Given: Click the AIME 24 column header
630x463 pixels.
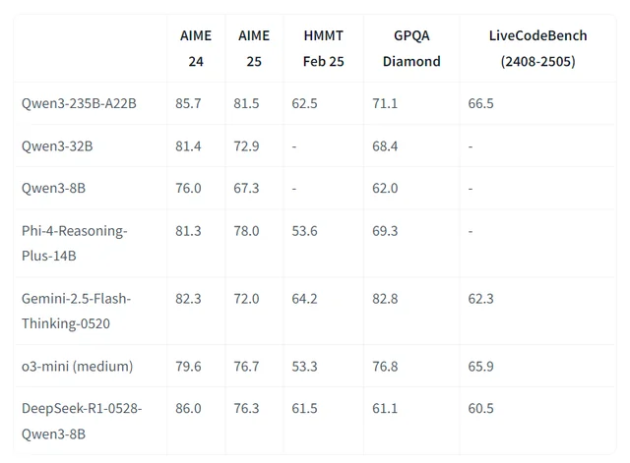Looking at the screenshot, I should point(195,48).
